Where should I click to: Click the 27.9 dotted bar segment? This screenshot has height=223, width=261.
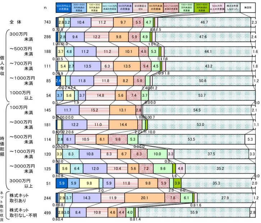coord(225,198)
